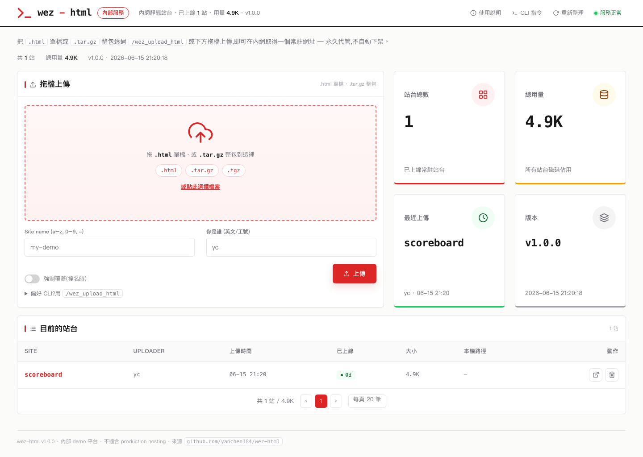This screenshot has height=457, width=643.
Task: Click the 06-15 21:20 upload time cell
Action: tap(248, 374)
